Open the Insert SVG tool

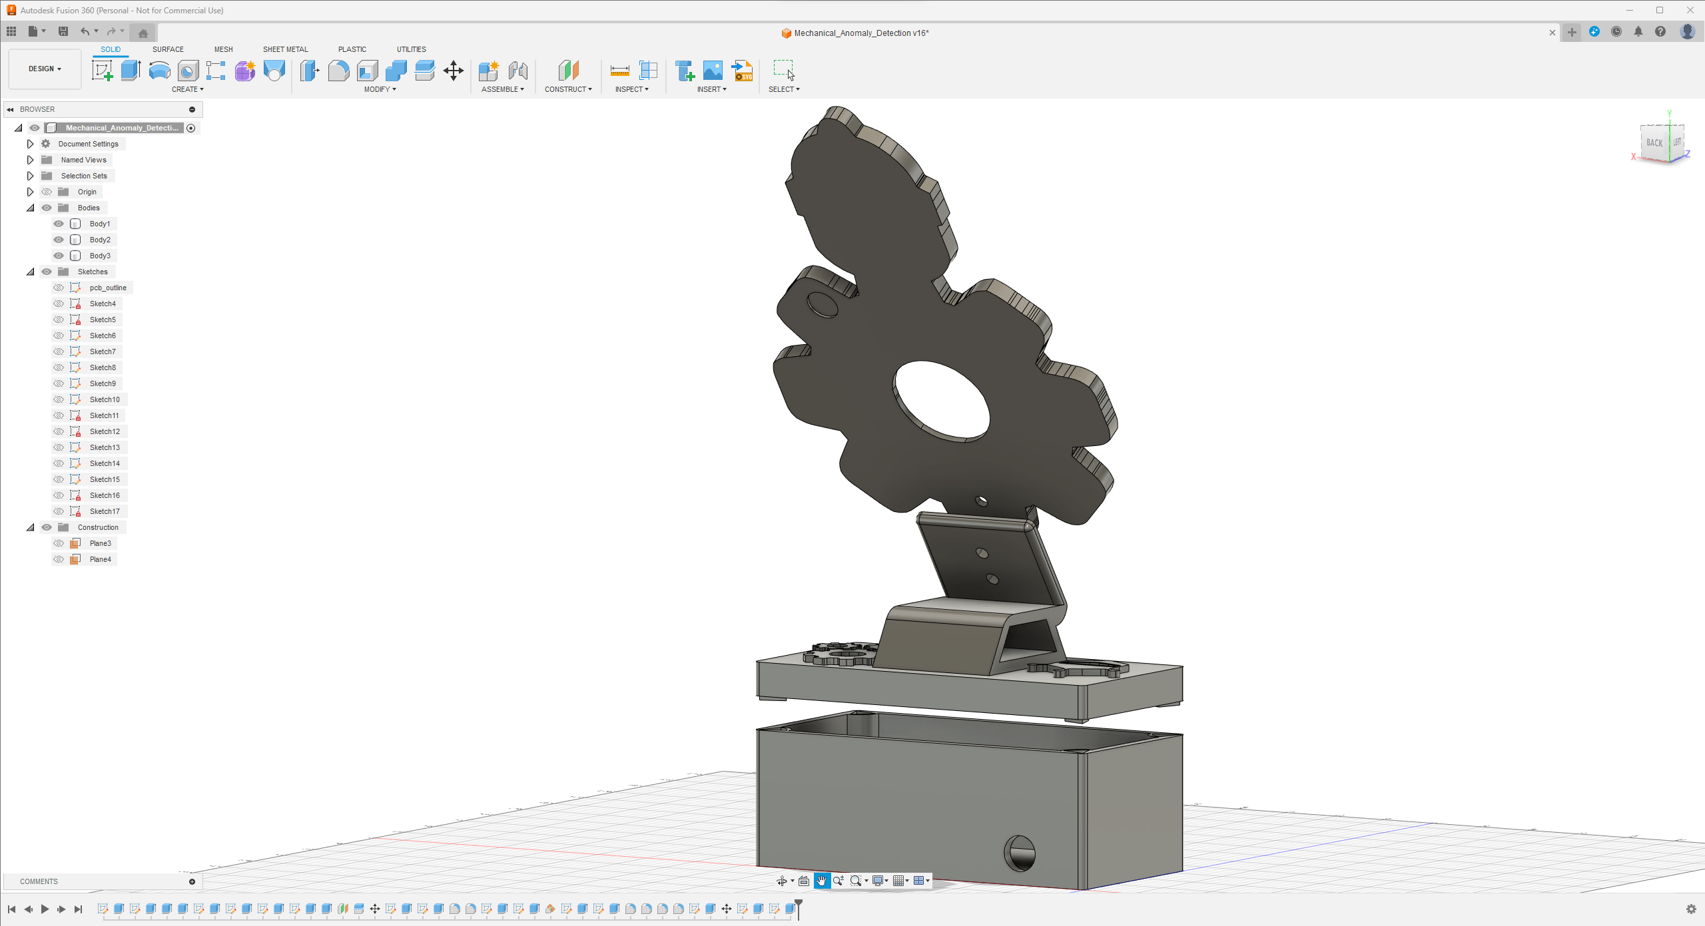coord(742,71)
